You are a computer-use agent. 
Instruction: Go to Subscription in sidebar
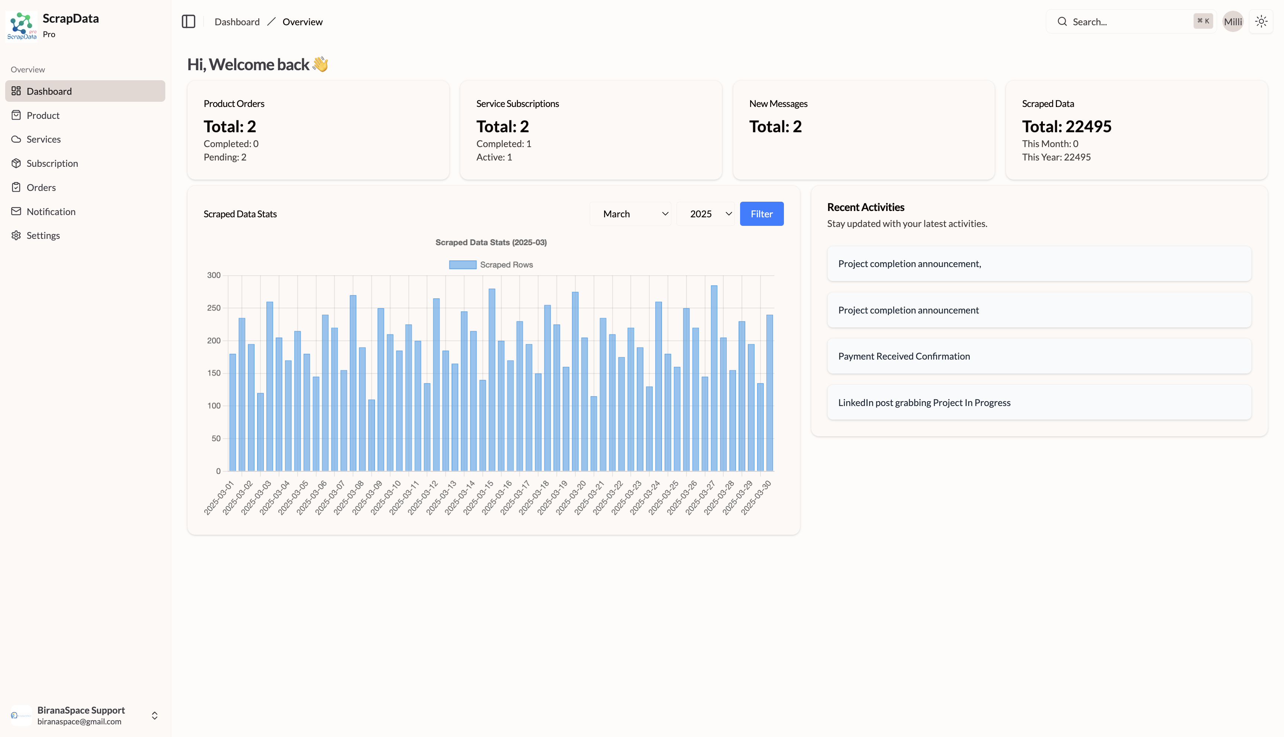52,163
